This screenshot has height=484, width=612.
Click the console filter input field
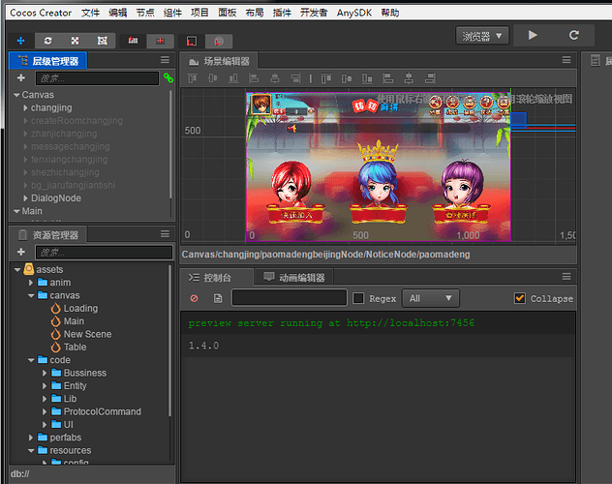click(x=290, y=298)
